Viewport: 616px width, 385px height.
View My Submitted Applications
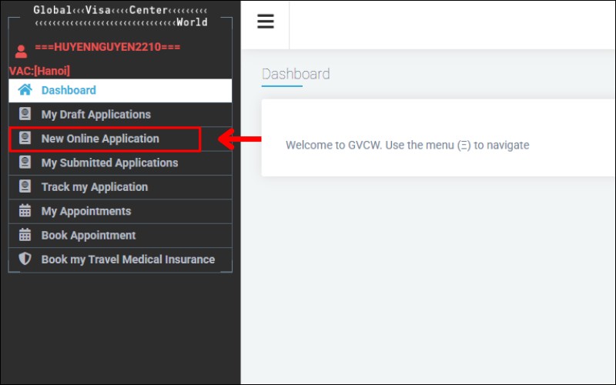pos(109,162)
